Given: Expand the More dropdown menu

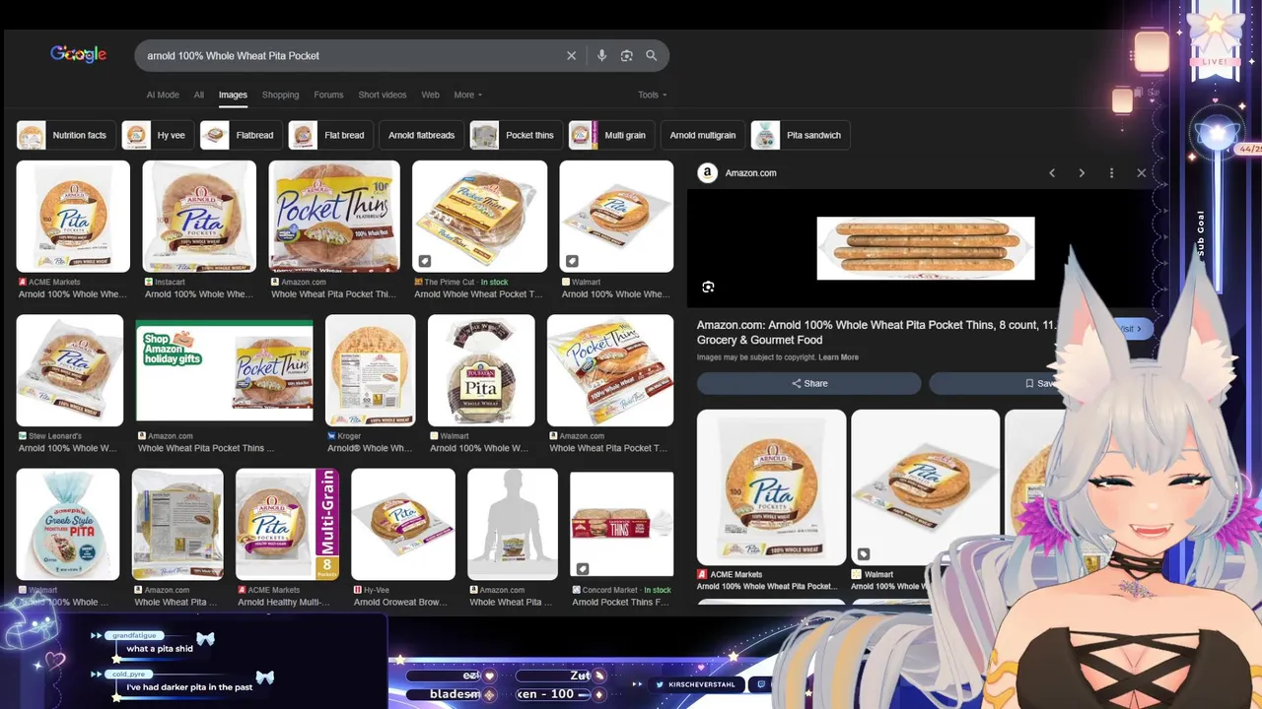Looking at the screenshot, I should point(467,95).
